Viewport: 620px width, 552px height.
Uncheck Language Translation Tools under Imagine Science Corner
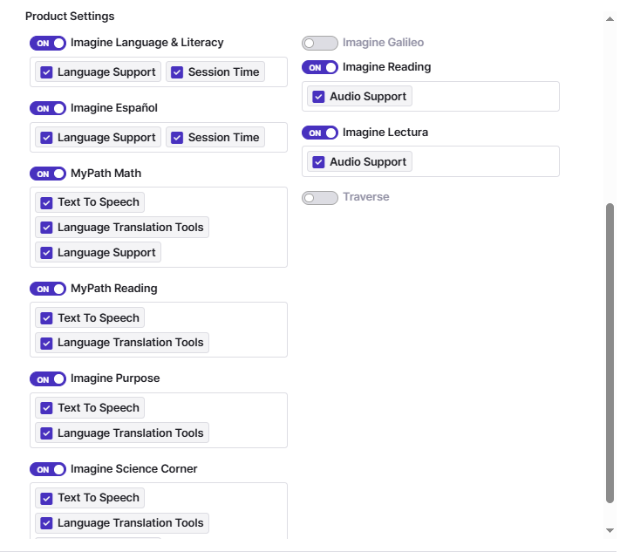46,523
